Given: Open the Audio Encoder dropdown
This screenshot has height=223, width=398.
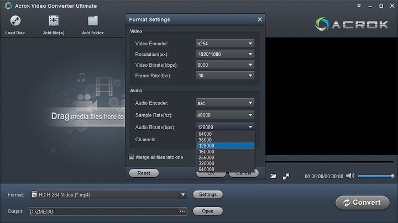Looking at the screenshot, I should pos(225,103).
